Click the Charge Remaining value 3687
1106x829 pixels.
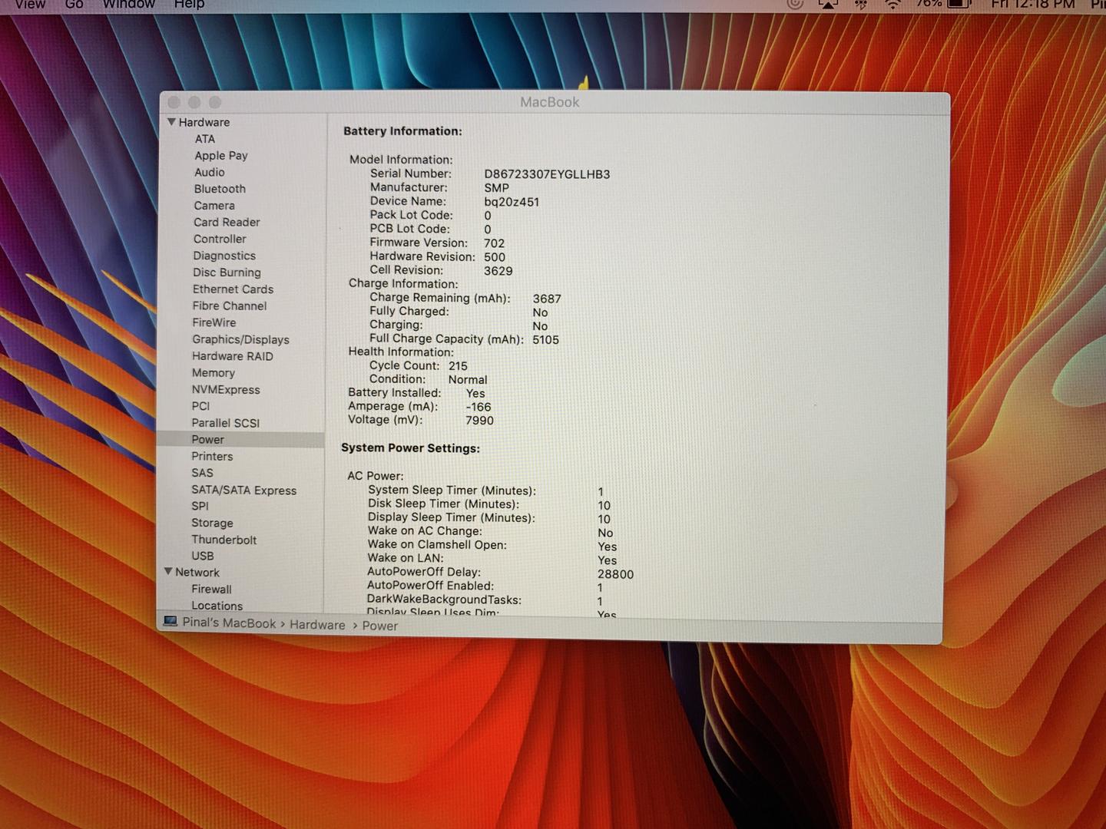pos(547,299)
